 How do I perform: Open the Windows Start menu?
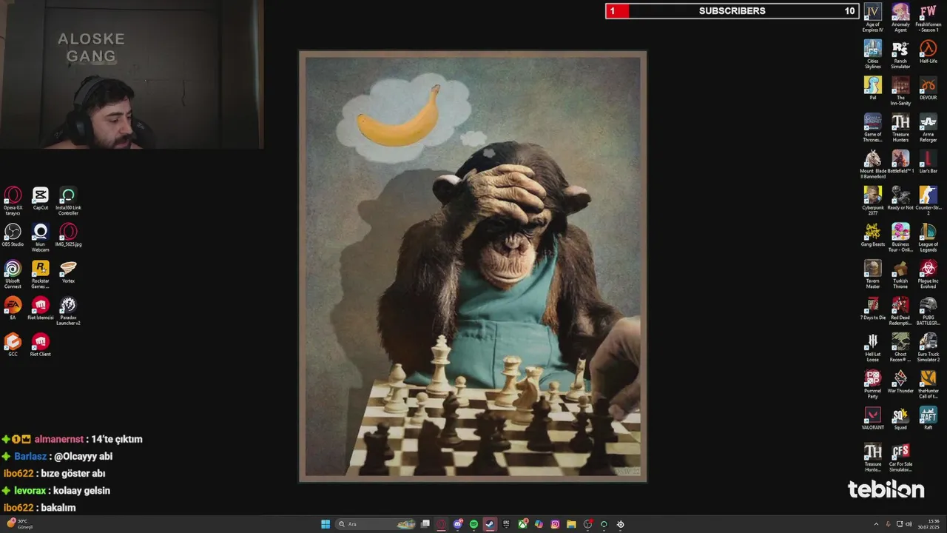(326, 524)
